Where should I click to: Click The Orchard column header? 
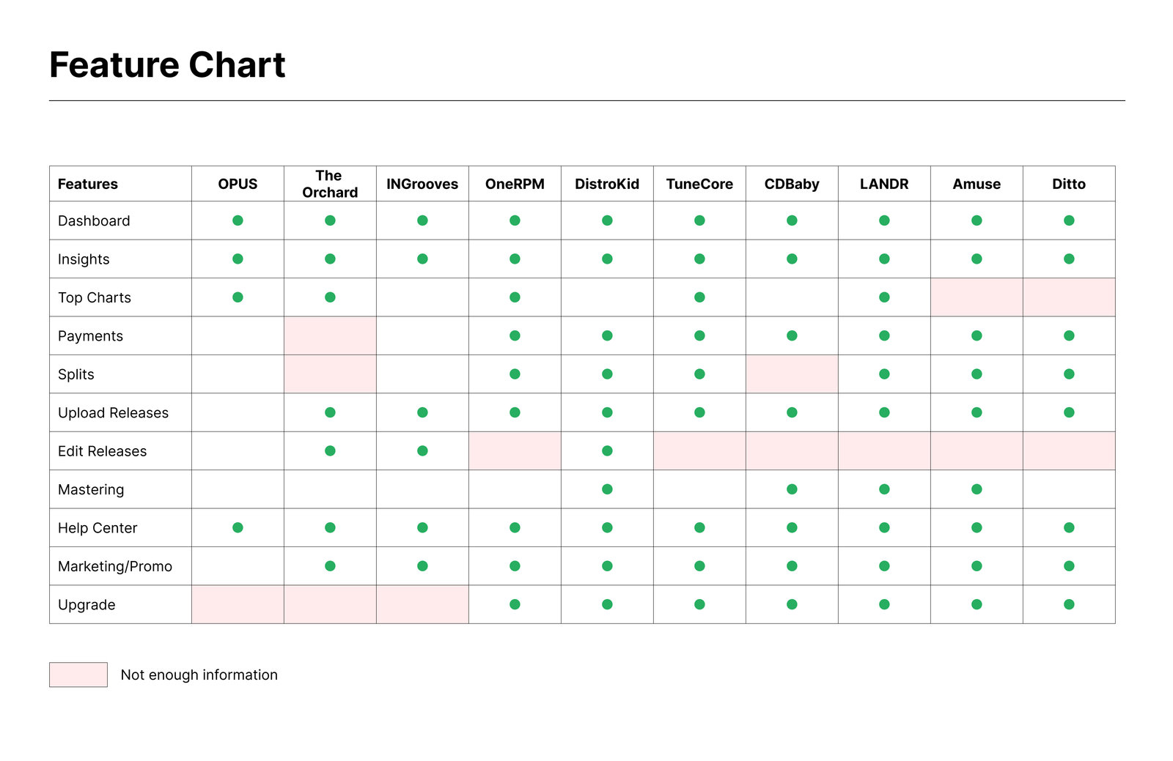pos(330,184)
